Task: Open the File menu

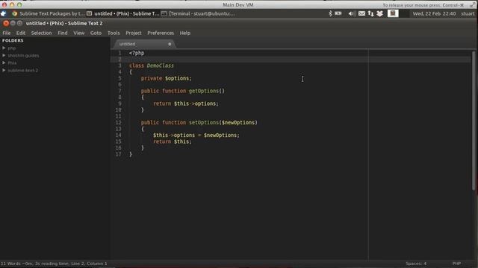Action: pos(7,33)
